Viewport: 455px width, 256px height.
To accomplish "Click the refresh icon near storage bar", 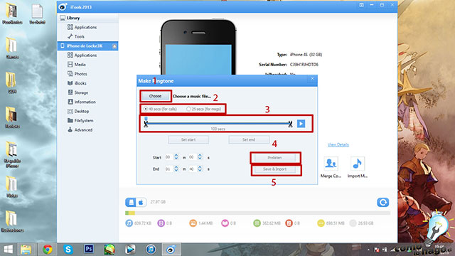I will 382,202.
